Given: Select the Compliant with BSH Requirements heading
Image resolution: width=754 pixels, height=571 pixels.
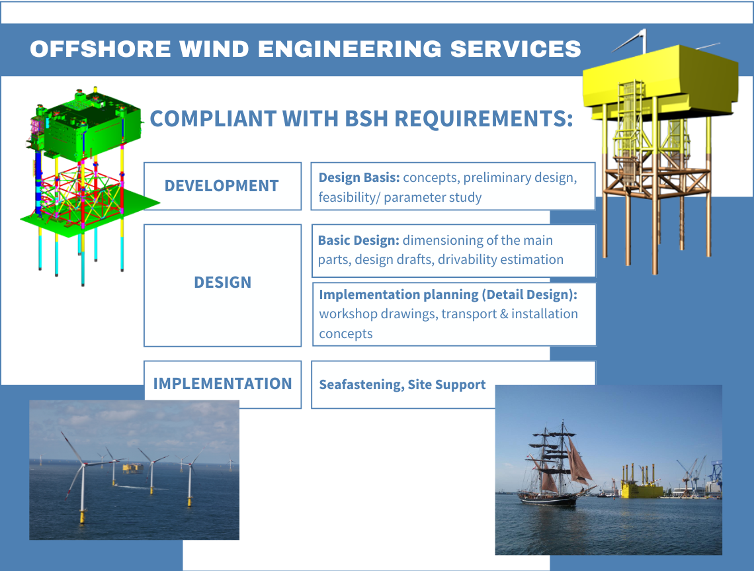Looking at the screenshot, I should pyautogui.click(x=360, y=118).
